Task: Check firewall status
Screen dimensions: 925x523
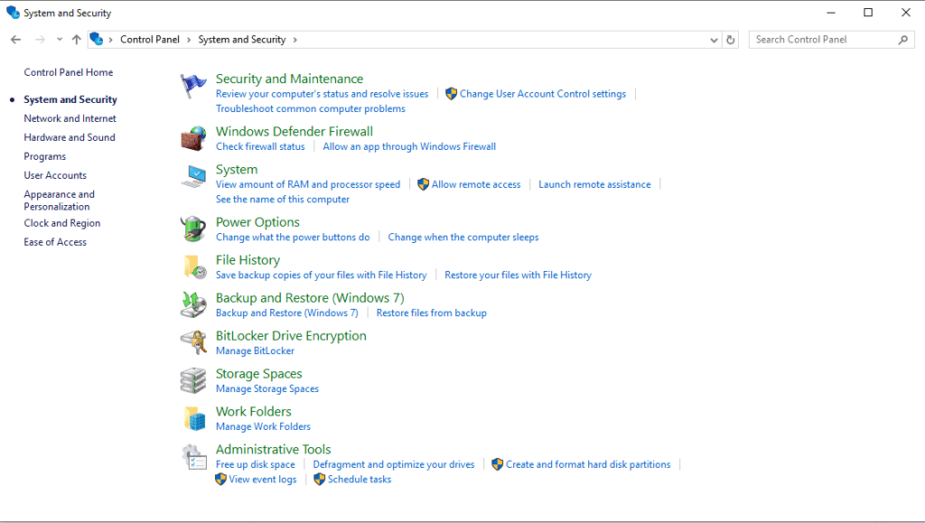Action: coord(260,146)
